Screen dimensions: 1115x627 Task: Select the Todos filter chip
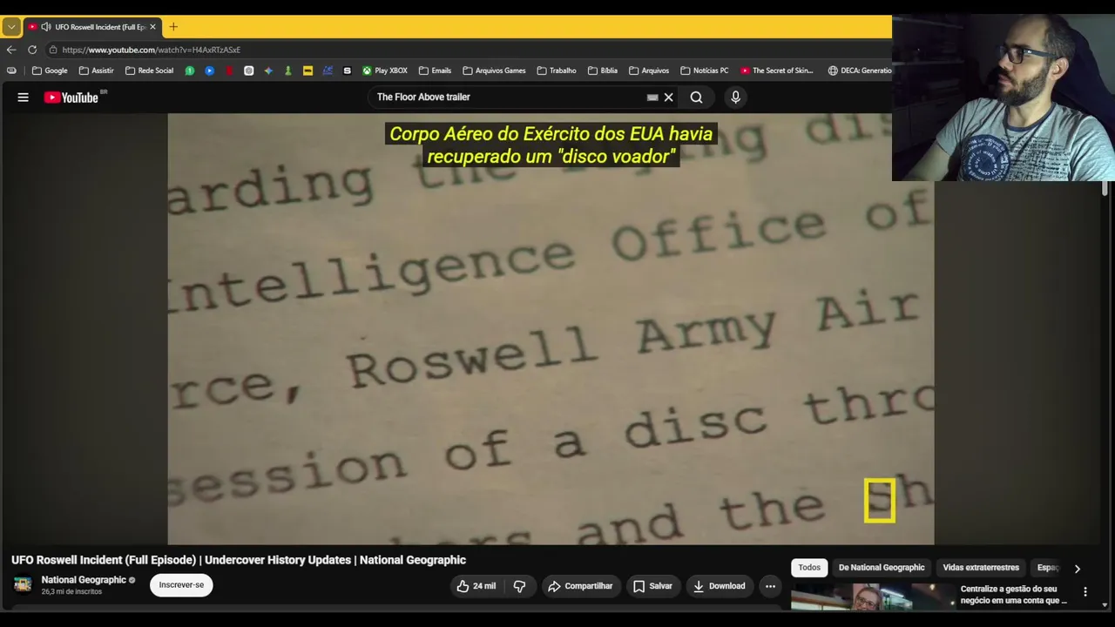(x=809, y=568)
